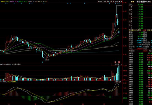Screen dimensions: 152x105
Task: Click the DEA: 0.519 MACD label
Action: coord(12,82)
